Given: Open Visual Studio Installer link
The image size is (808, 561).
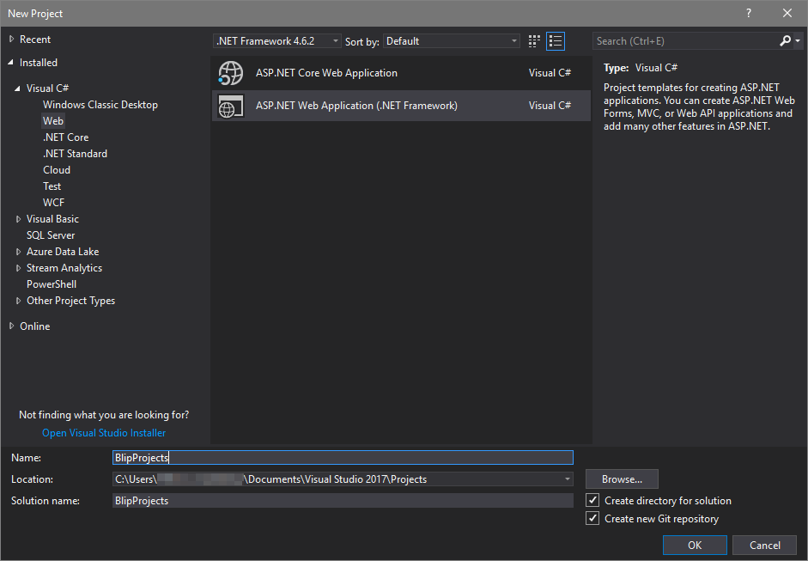Looking at the screenshot, I should click(x=104, y=433).
